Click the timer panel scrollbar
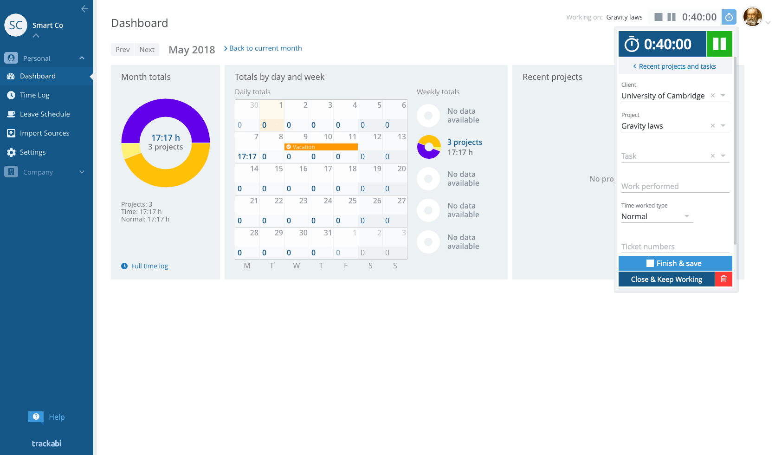775x455 pixels. tap(735, 151)
